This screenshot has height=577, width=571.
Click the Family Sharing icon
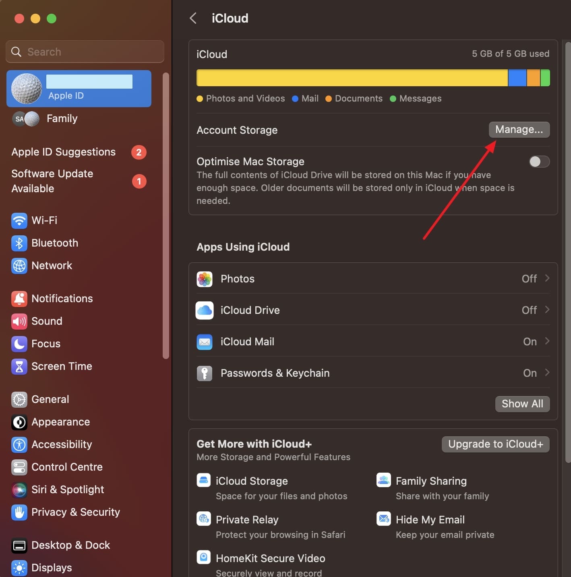[x=384, y=480]
